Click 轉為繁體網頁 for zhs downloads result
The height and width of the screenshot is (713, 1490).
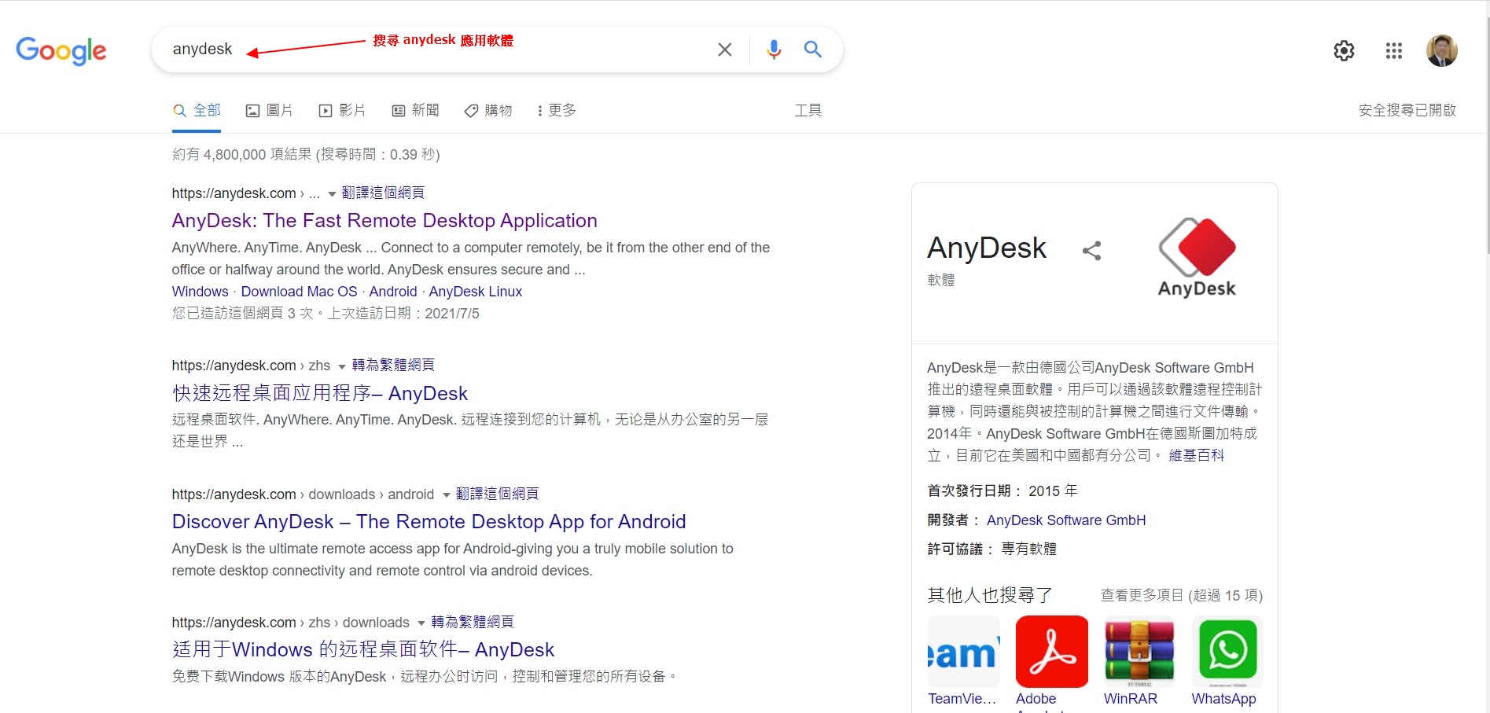pos(473,622)
